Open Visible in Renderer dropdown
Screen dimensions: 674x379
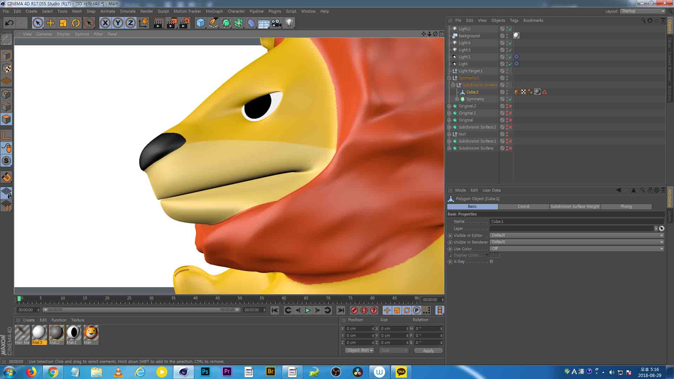point(577,242)
